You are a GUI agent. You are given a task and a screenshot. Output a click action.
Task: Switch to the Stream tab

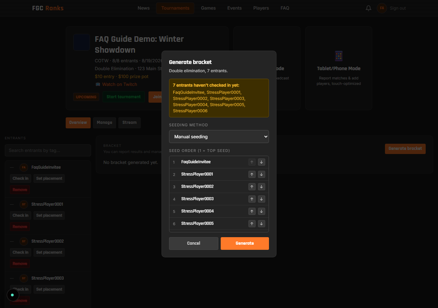click(x=129, y=123)
